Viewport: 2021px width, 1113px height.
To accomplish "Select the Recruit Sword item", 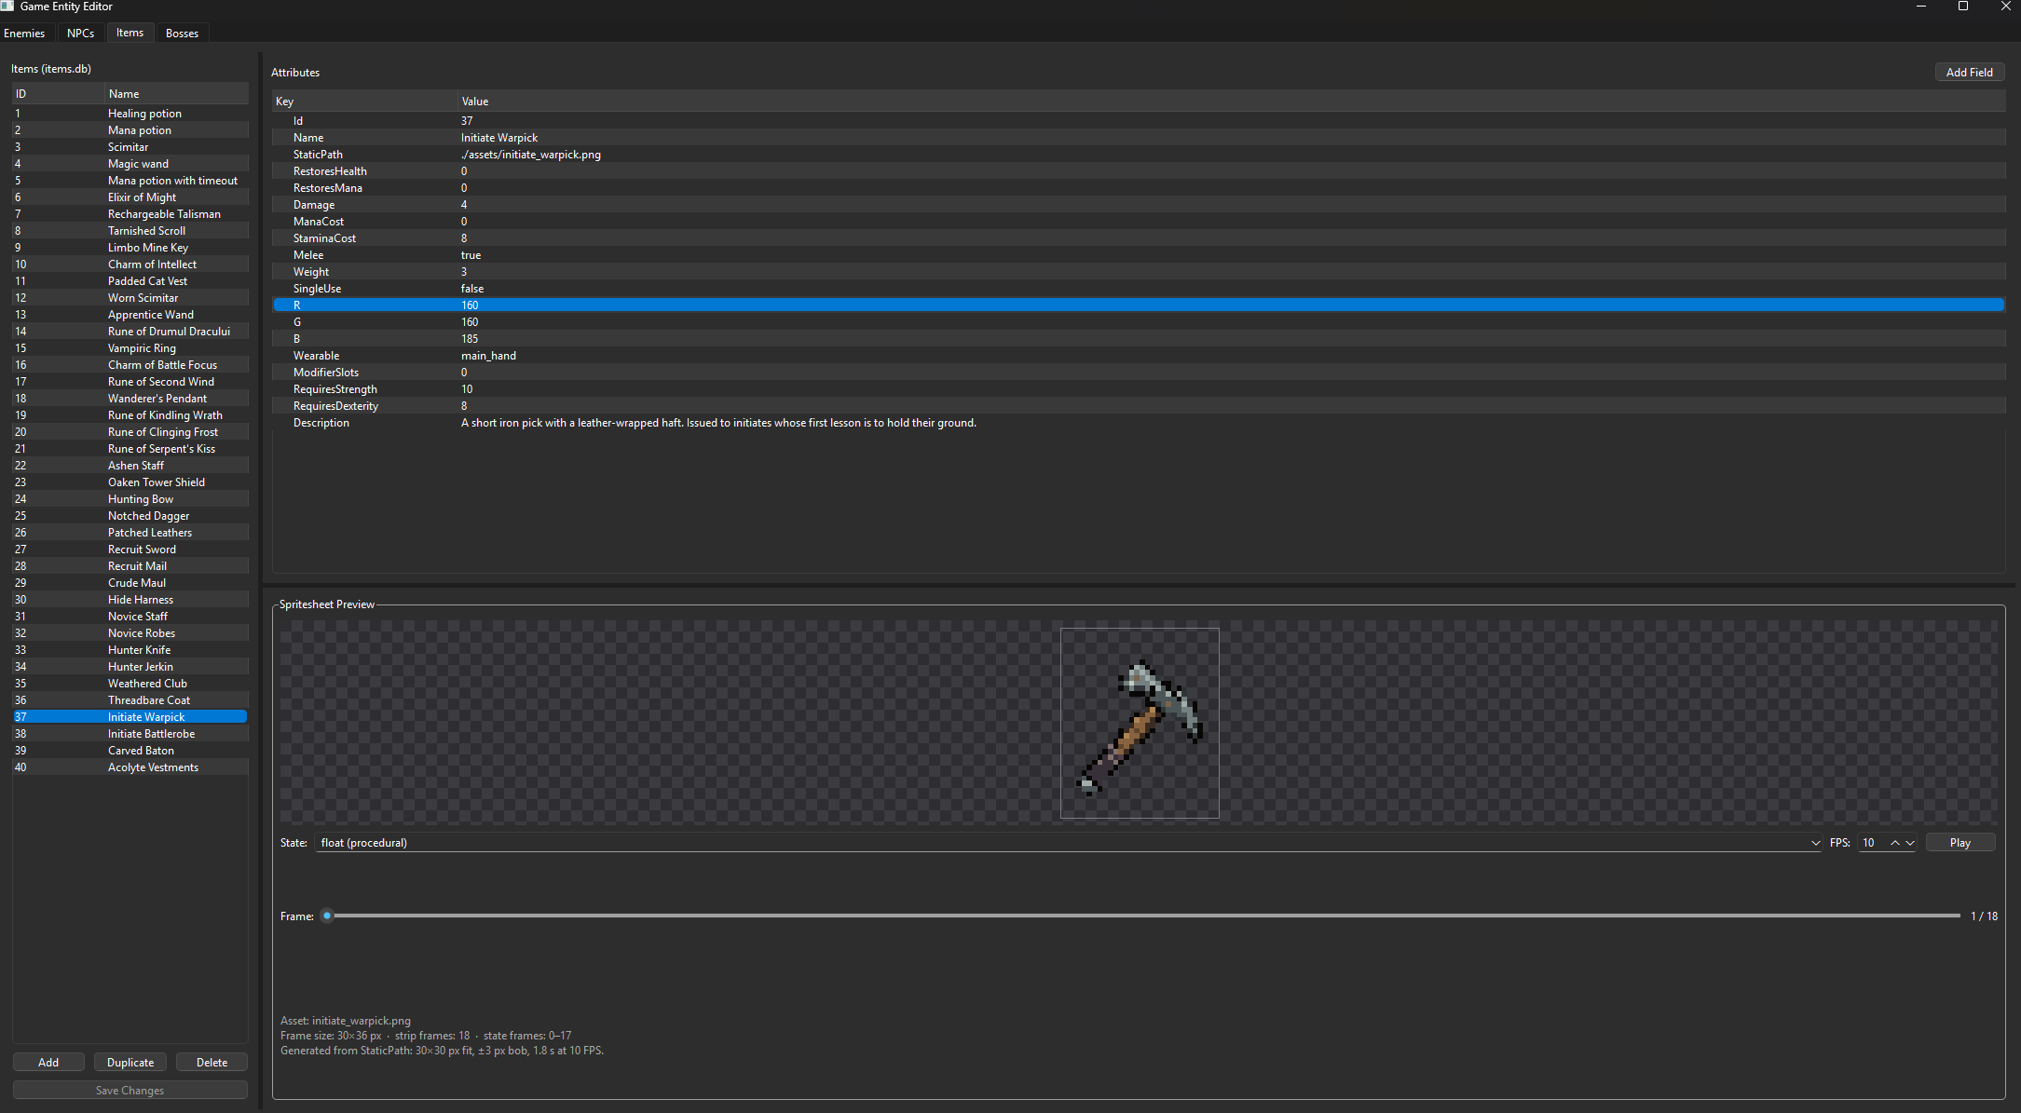I will coord(130,549).
